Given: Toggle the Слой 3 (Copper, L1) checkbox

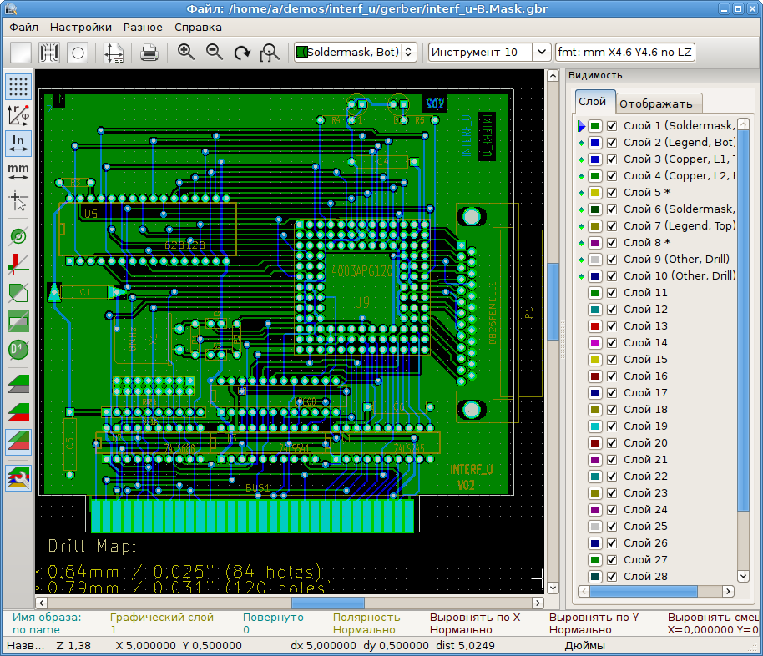Looking at the screenshot, I should [x=612, y=159].
